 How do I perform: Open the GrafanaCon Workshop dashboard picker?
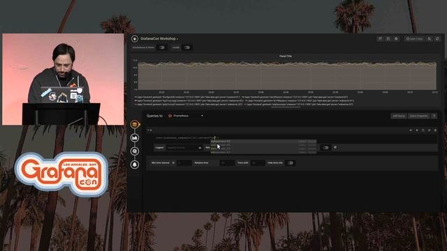(x=159, y=39)
